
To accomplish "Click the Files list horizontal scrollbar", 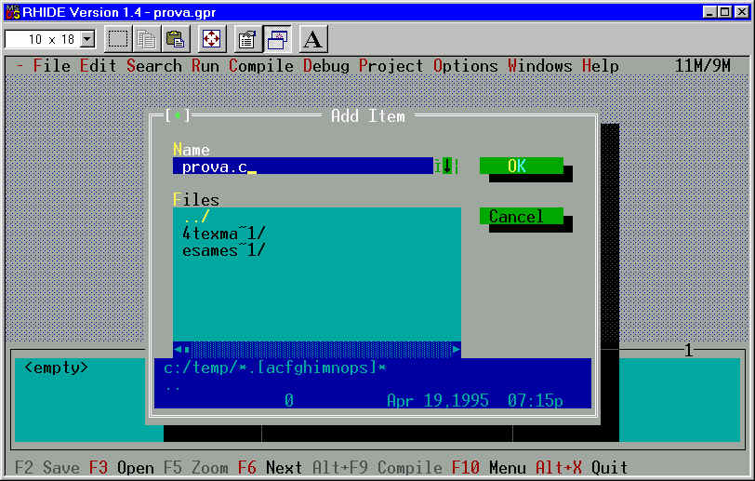I will pos(316,350).
